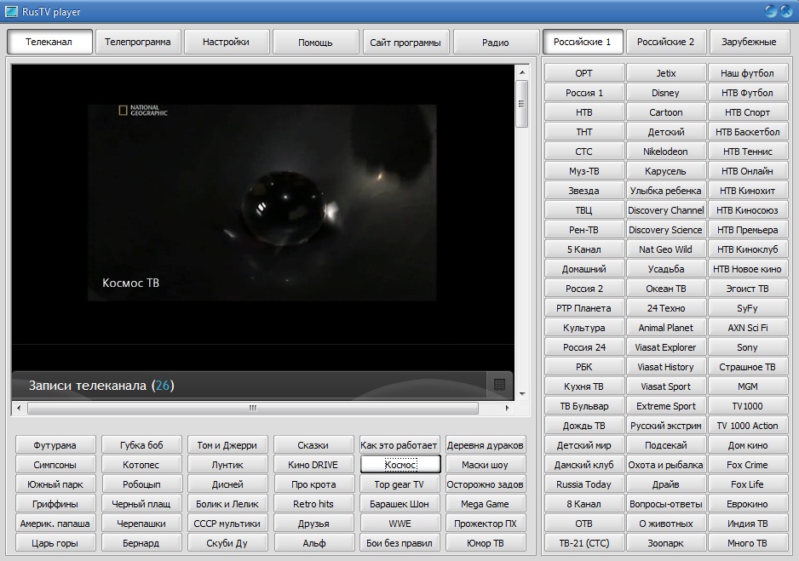Tune to the SyFy channel
This screenshot has height=561, width=799.
[x=748, y=308]
